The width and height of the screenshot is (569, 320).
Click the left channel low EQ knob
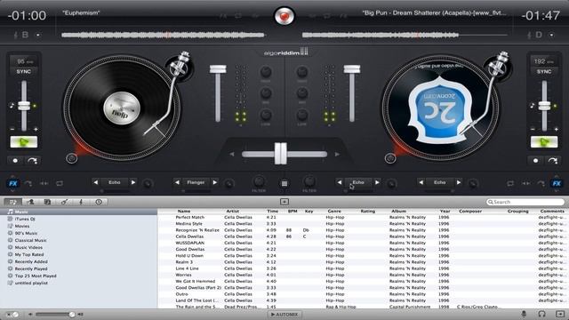coord(266,116)
